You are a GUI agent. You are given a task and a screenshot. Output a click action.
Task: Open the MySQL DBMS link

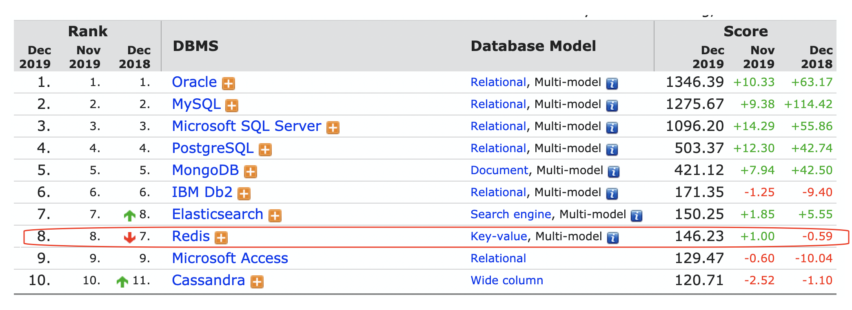click(x=196, y=104)
